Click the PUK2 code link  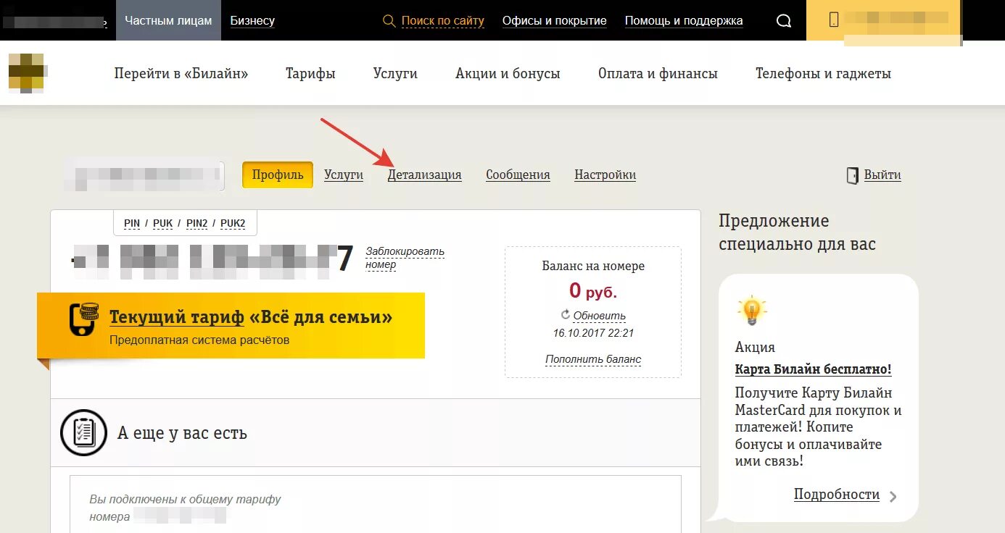[x=233, y=223]
